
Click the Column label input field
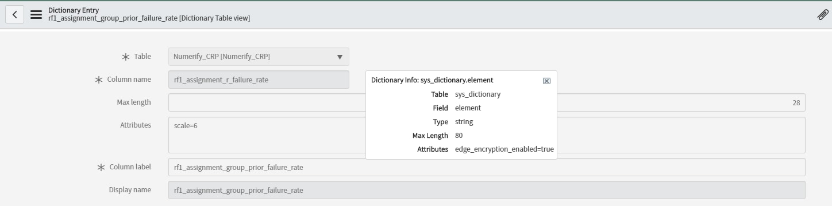(x=487, y=167)
